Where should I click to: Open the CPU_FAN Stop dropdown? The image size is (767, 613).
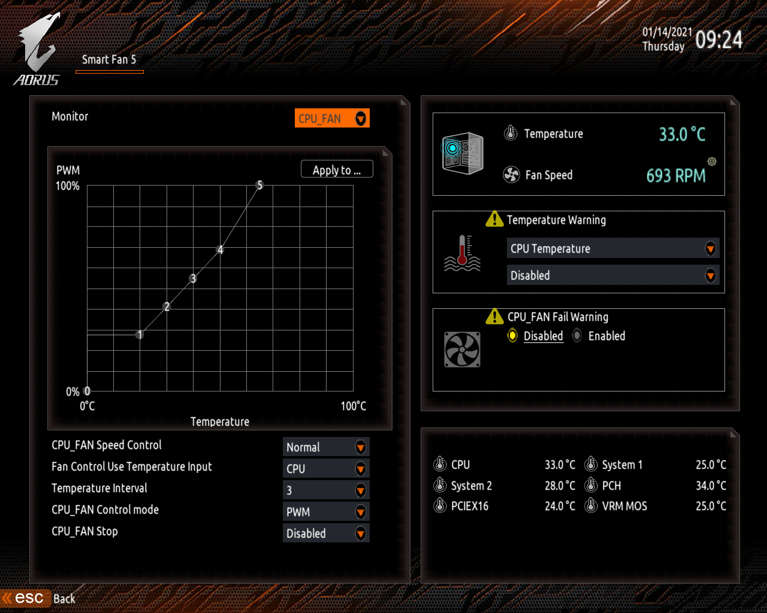pos(326,533)
